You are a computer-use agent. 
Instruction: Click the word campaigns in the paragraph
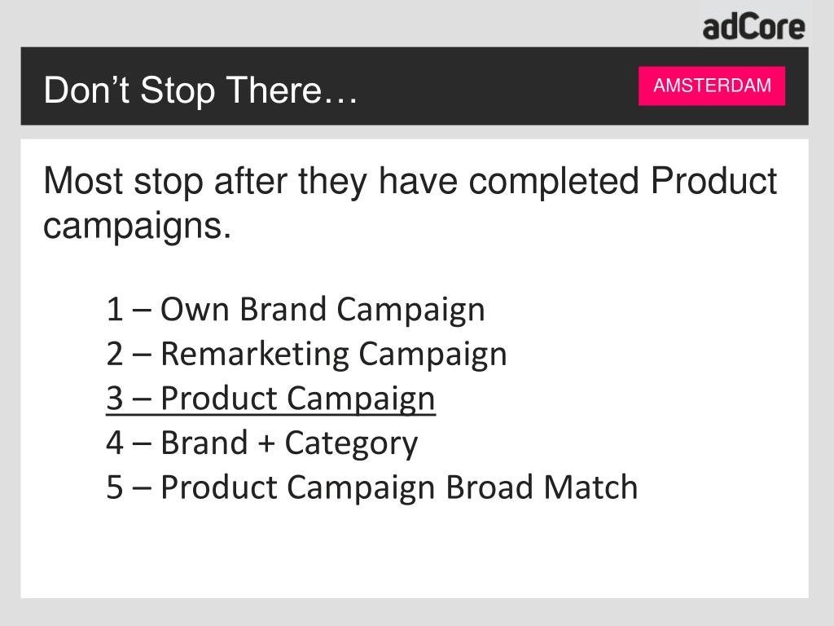tap(137, 227)
